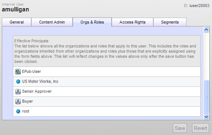Select the US Motor Works, Inc entry
Screen dimensions: 212x135
(x=107, y=82)
